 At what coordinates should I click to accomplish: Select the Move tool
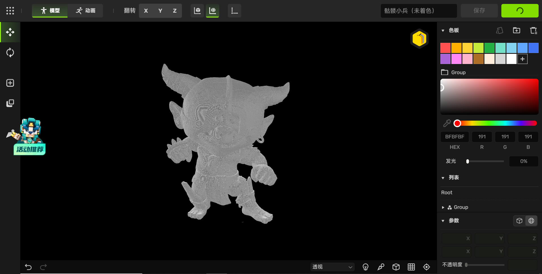tap(10, 32)
